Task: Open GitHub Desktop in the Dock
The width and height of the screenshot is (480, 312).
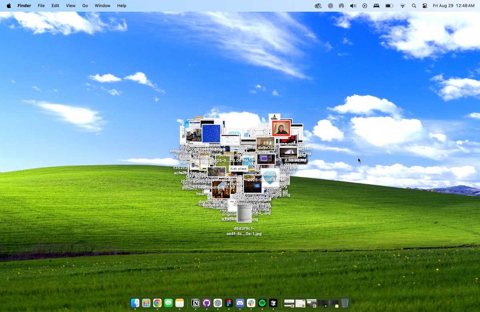Action: click(x=206, y=303)
